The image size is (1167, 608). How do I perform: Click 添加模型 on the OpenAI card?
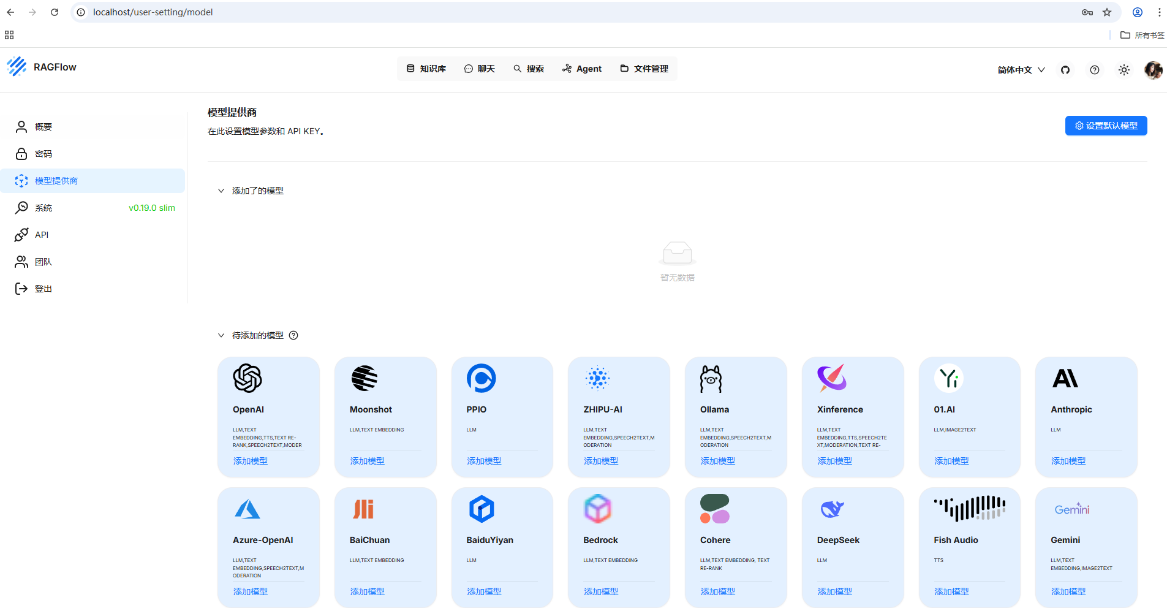pyautogui.click(x=250, y=461)
